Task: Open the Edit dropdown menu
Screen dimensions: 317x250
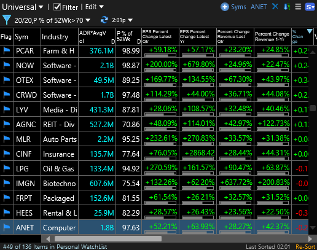Action: pos(95,7)
